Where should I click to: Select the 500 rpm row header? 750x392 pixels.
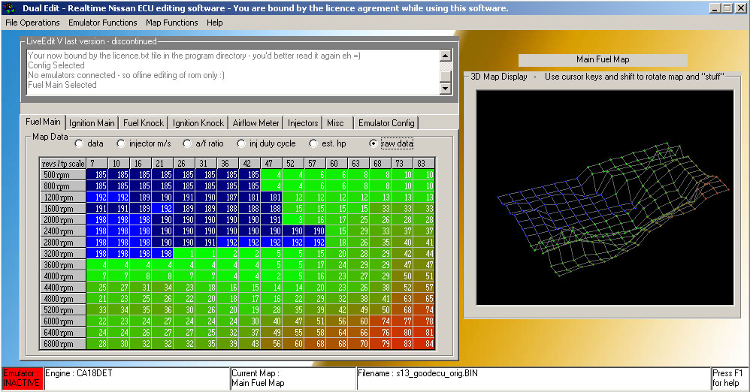point(63,175)
